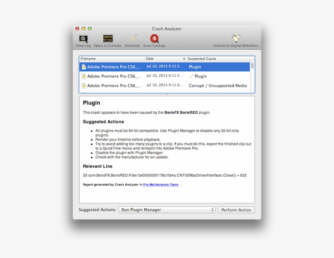
Task: Minimize the Crash Analyzer window
Action: (x=84, y=29)
